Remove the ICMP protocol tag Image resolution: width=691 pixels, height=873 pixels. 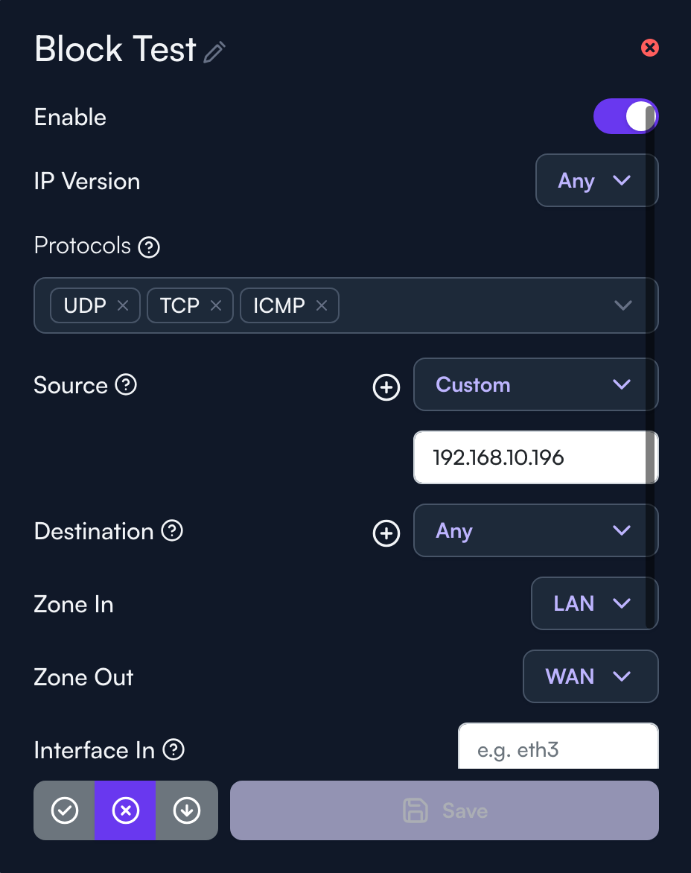322,305
